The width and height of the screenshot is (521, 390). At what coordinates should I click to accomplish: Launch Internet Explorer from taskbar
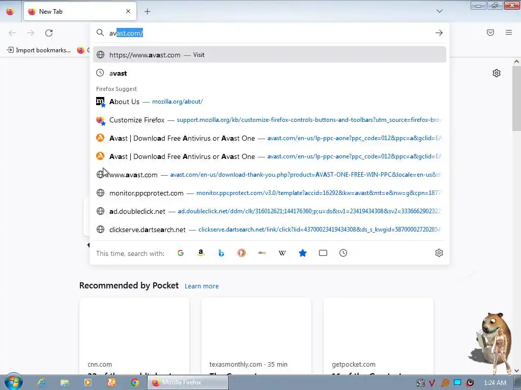[x=41, y=382]
